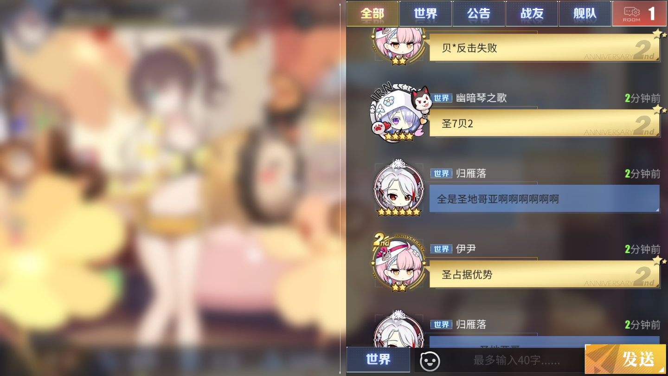Tap the pink-haired avatar beside 贝*反击失败
The height and width of the screenshot is (376, 668).
click(x=398, y=45)
